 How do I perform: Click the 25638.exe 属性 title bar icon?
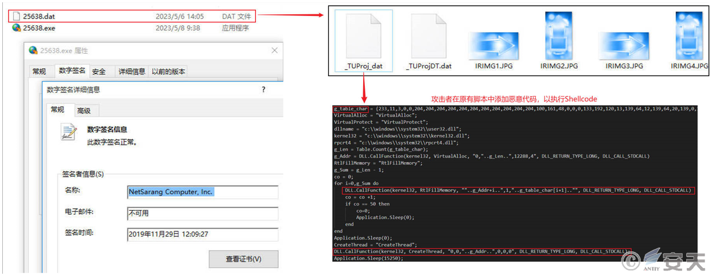[34, 50]
